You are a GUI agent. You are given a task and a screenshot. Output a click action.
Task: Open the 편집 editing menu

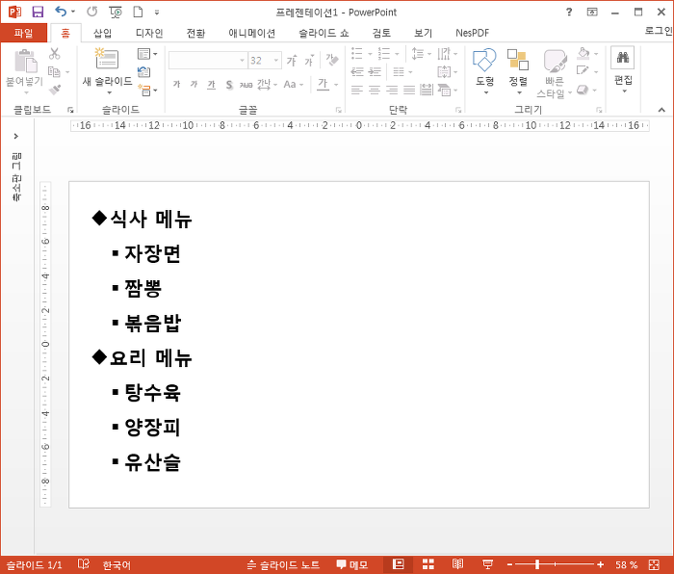point(623,69)
